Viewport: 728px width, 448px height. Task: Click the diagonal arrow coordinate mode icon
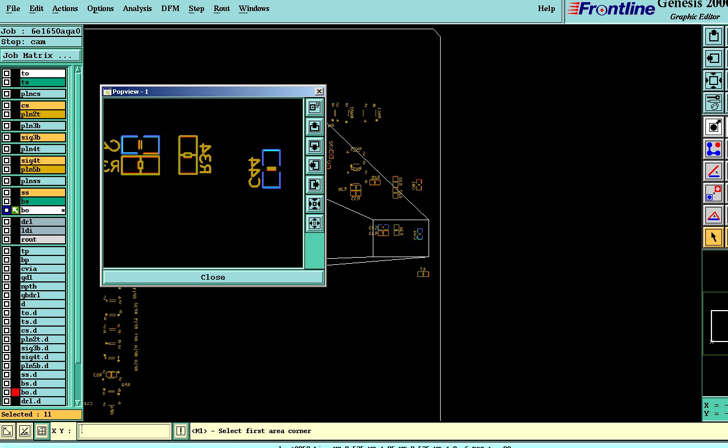coord(7,431)
